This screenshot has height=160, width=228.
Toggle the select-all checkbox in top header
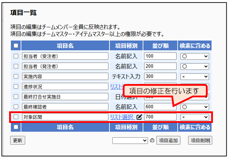tap(16, 46)
